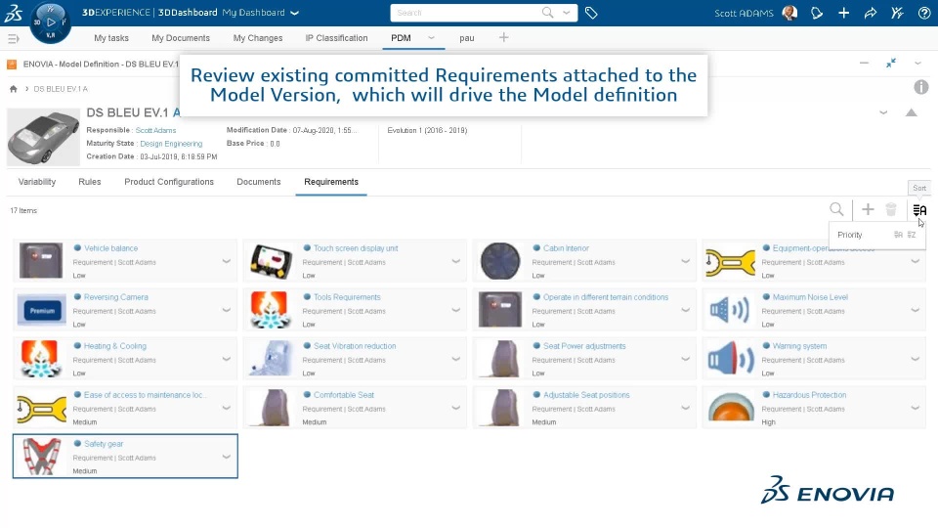
Task: Open Ease of access to maintenance requirement
Action: point(145,395)
